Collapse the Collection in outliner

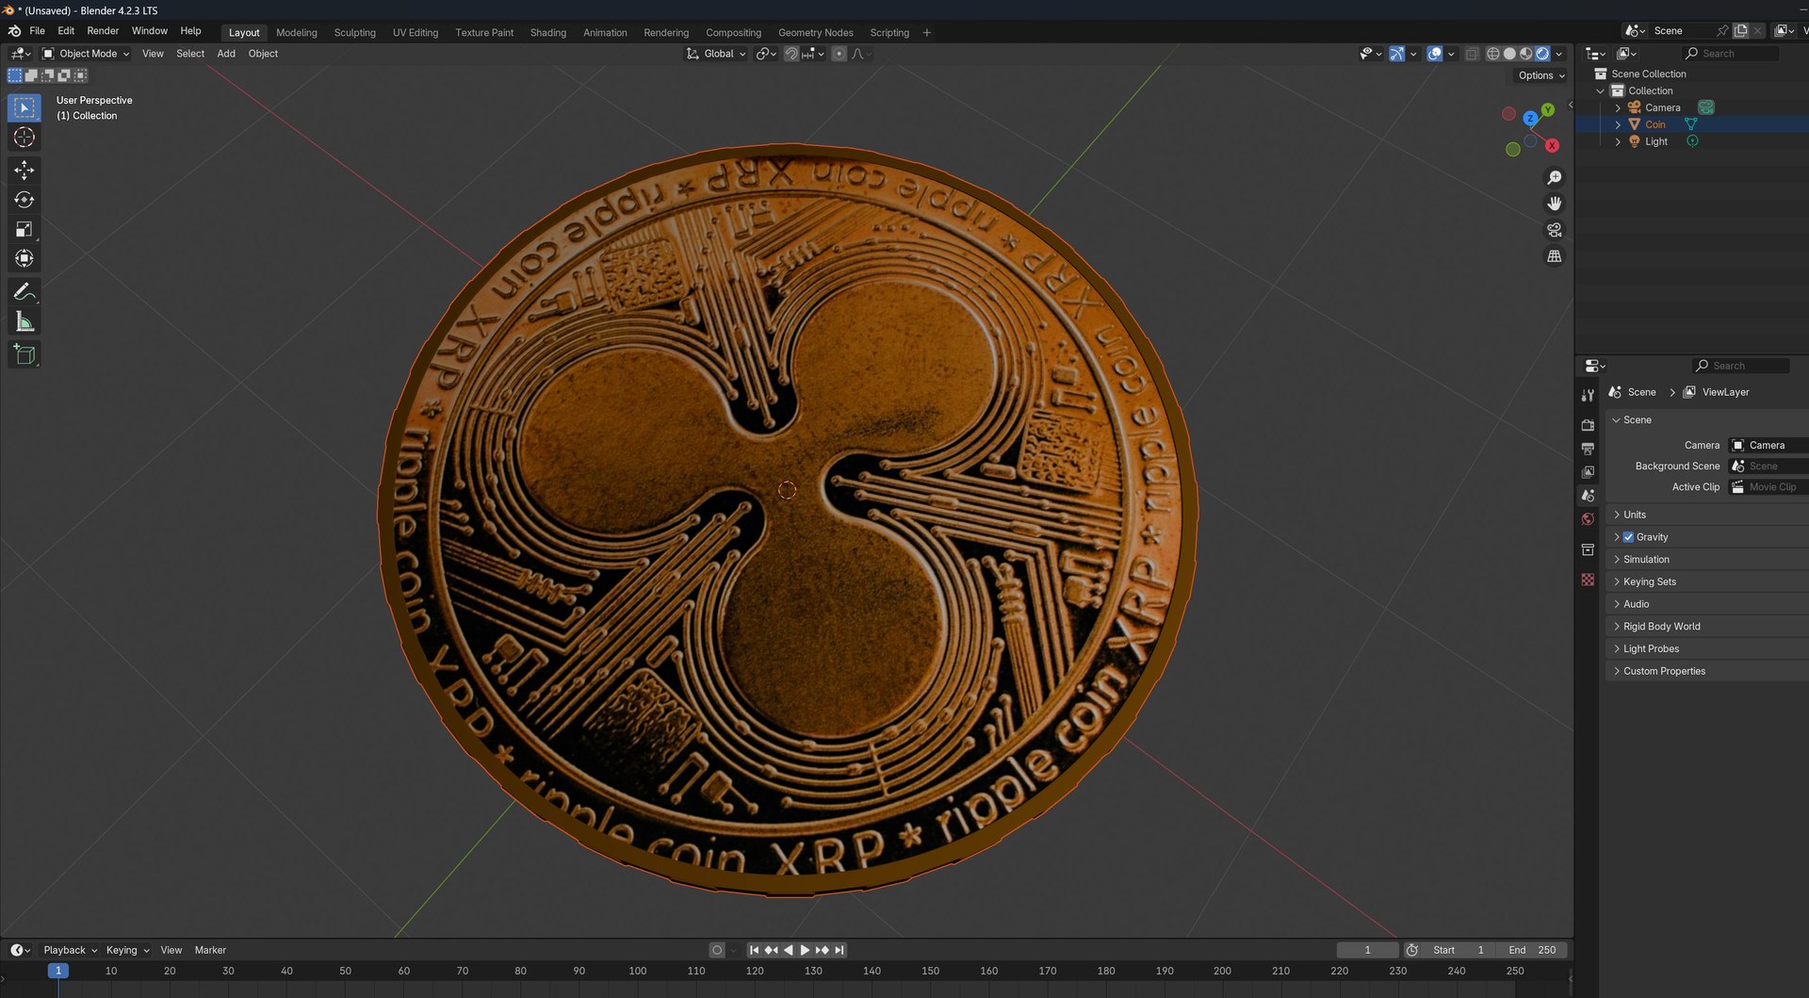point(1600,90)
